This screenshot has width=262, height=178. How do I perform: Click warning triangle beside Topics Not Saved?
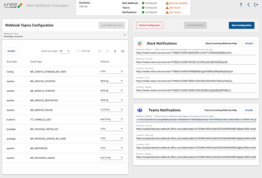pos(167,8)
